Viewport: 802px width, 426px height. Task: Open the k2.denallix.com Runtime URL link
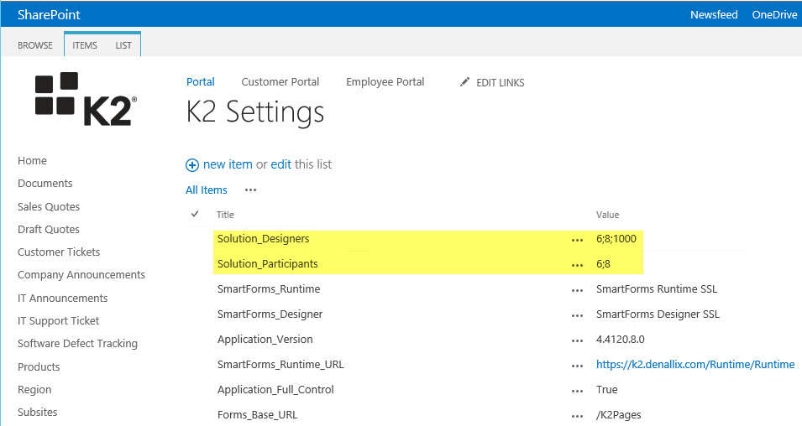[695, 364]
